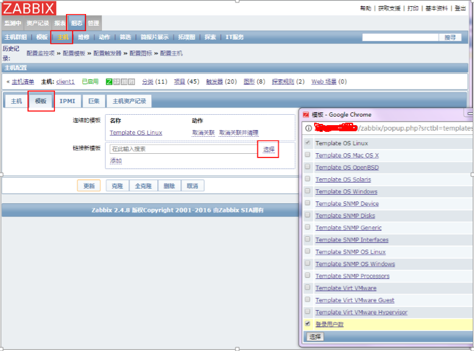Enable Template SNMP Device checkbox
This screenshot has height=351, width=474.
point(307,203)
